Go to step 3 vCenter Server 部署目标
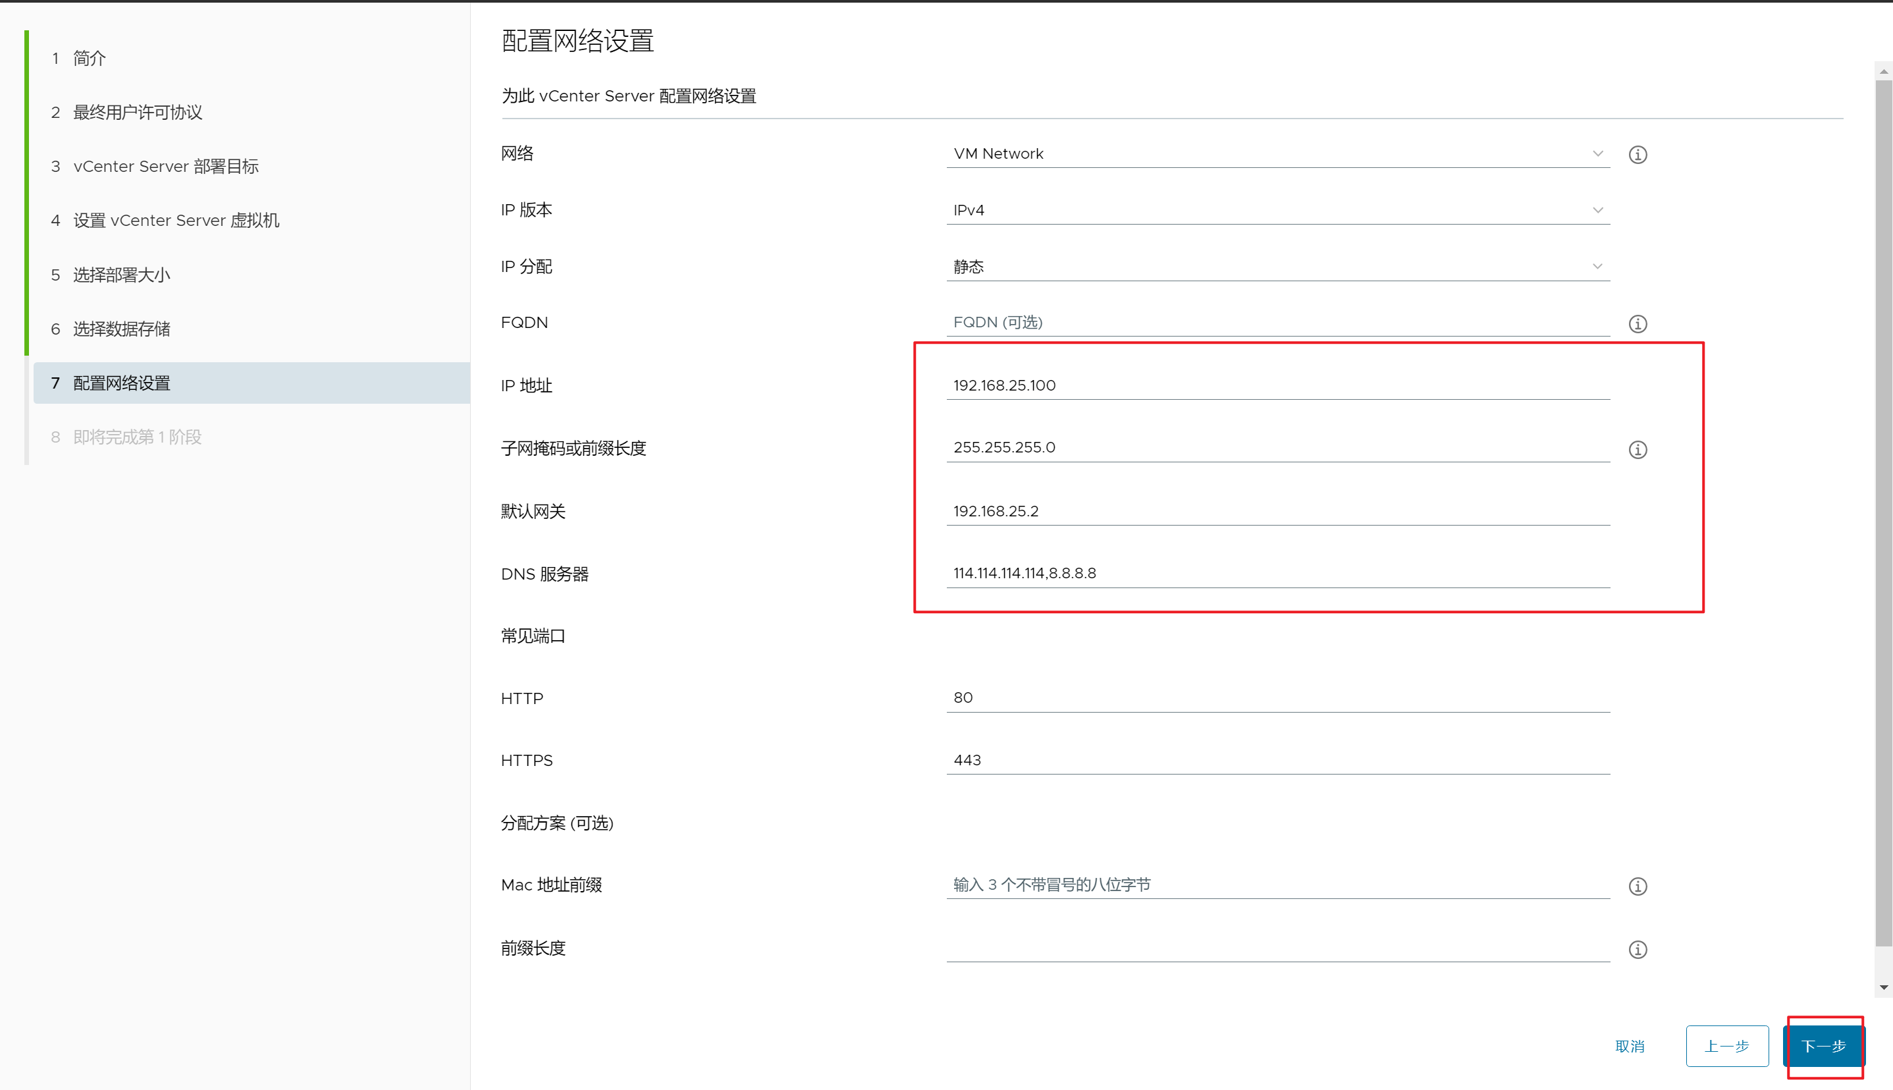This screenshot has height=1090, width=1893. [165, 166]
